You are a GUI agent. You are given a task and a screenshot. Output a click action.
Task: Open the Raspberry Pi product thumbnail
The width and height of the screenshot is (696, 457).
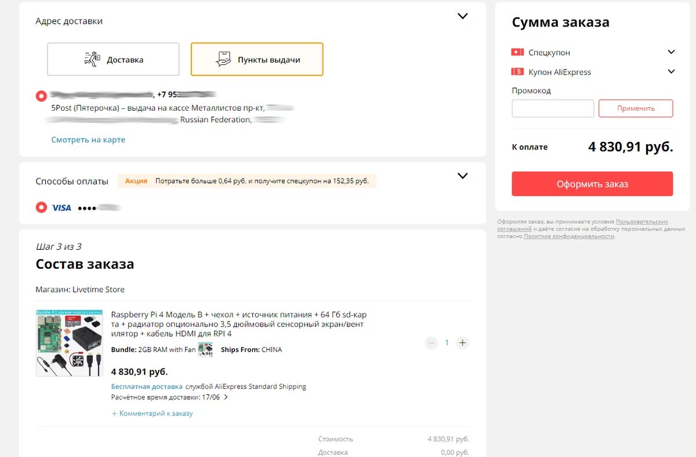(x=69, y=343)
